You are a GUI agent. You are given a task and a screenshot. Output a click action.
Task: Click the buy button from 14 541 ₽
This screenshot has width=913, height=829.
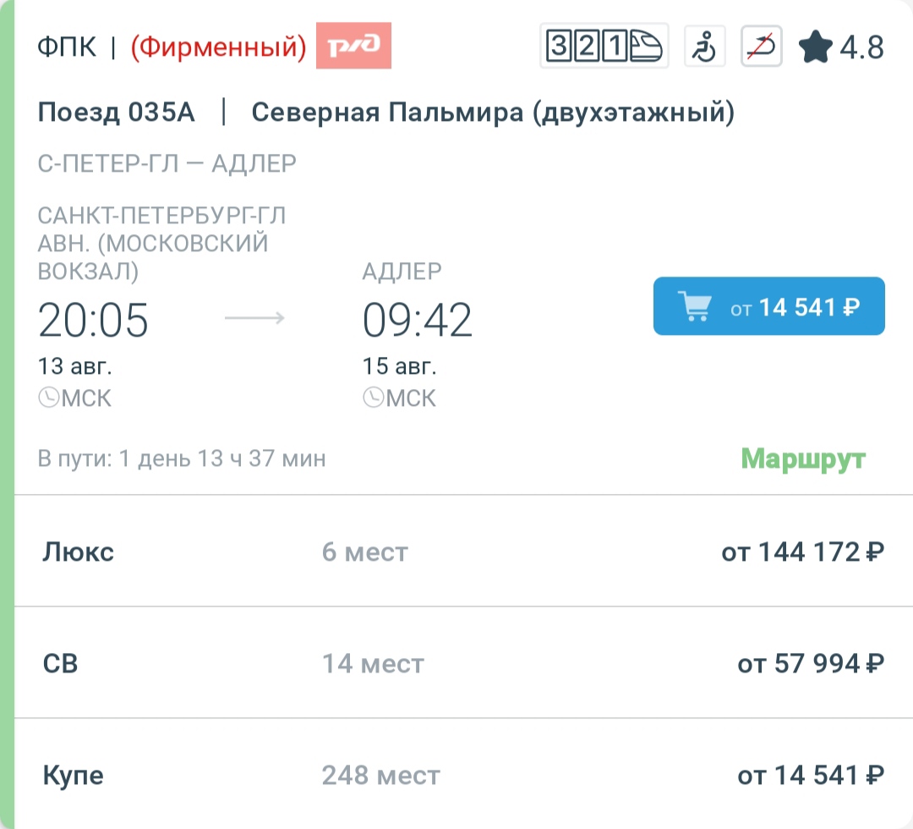(x=768, y=306)
